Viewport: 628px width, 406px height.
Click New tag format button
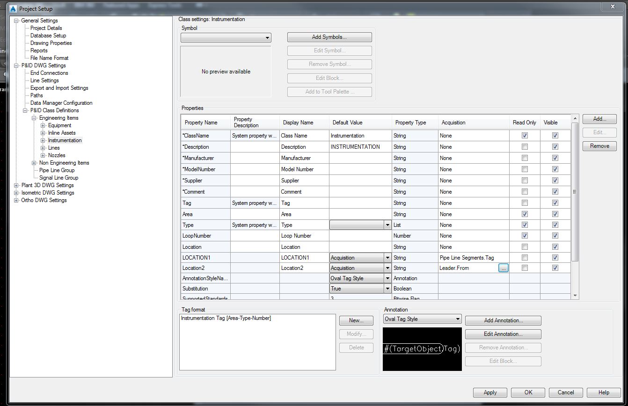tap(356, 320)
